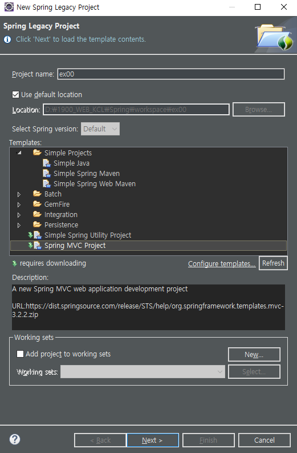Click the Select working sets button

pyautogui.click(x=254, y=371)
